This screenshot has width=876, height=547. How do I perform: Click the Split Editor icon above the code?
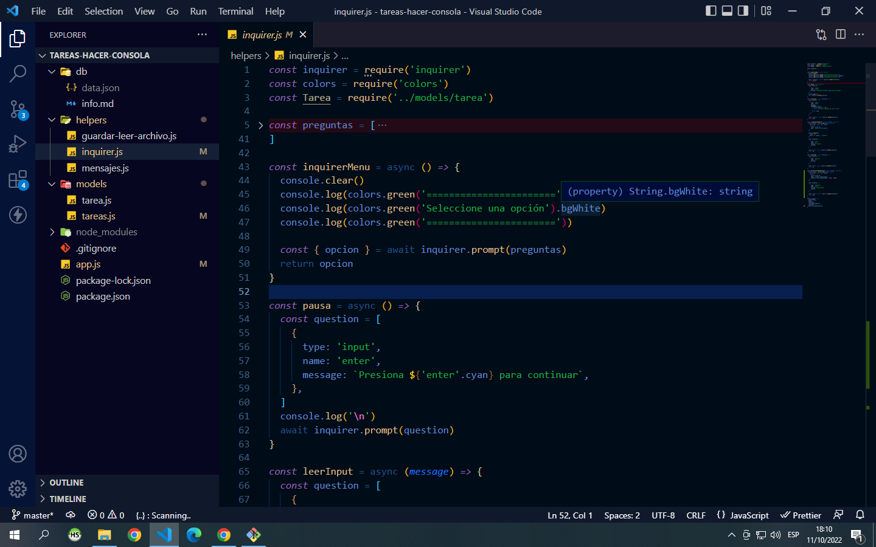(840, 35)
